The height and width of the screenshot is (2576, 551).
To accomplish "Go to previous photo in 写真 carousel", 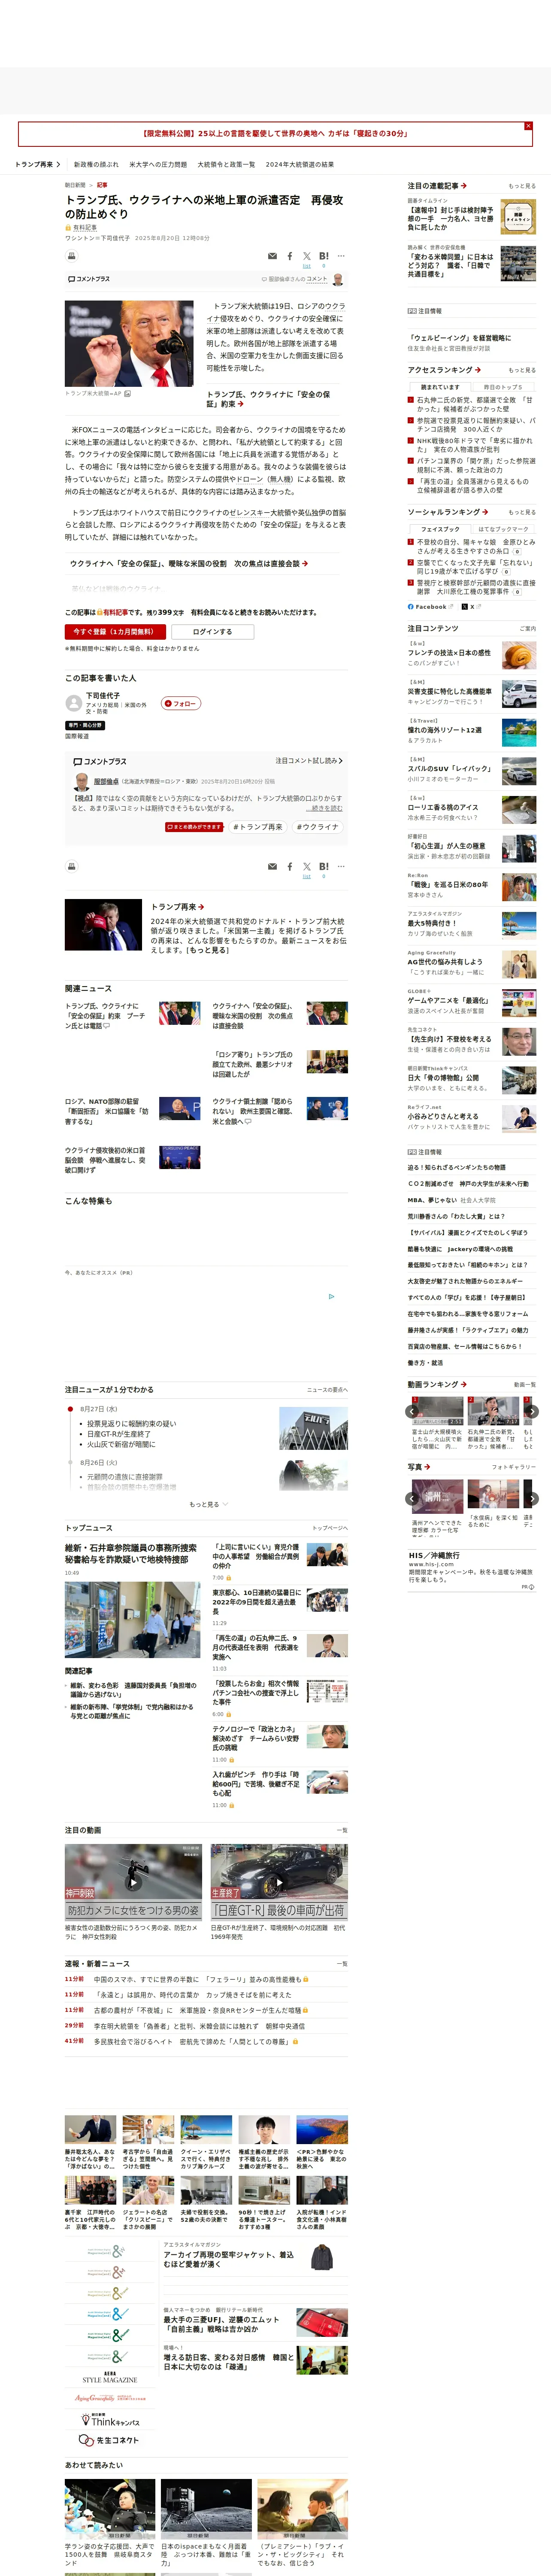I will (412, 1498).
